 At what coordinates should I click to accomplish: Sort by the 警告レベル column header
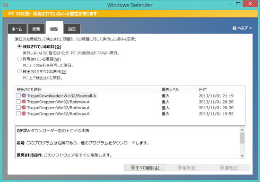tap(179, 89)
